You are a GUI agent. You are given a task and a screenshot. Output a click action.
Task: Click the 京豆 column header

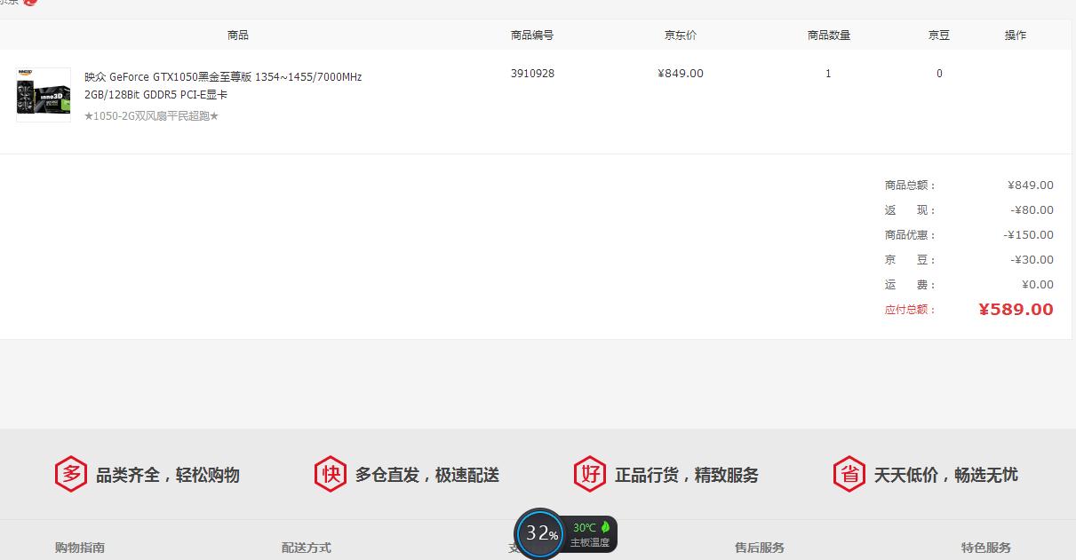tap(939, 35)
